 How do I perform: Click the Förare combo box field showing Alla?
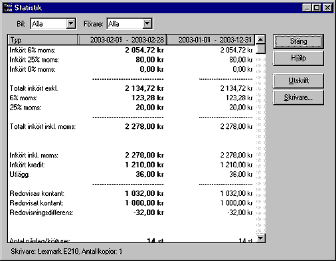(x=129, y=23)
